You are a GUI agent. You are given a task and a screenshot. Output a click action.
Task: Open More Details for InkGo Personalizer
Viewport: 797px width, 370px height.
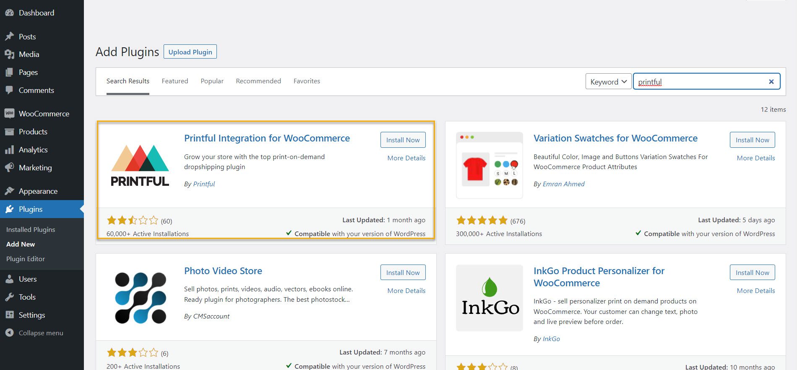(755, 290)
